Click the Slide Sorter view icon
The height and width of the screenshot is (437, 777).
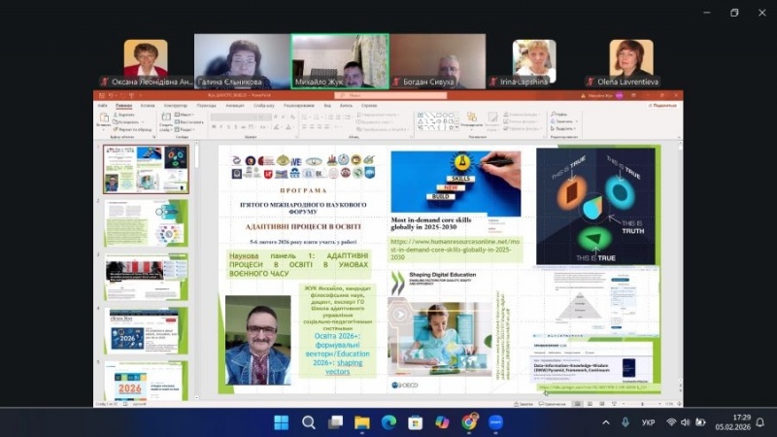590,404
